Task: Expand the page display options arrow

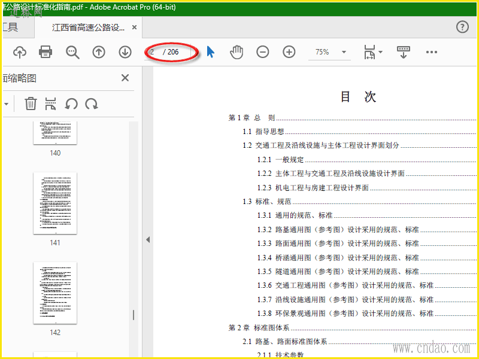Action: pyautogui.click(x=380, y=51)
